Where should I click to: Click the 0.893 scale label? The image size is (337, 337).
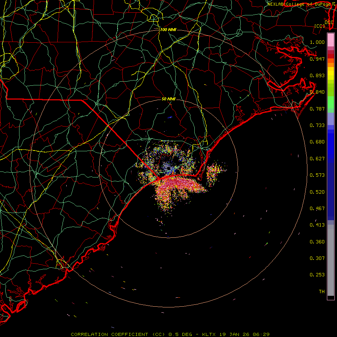tap(317, 75)
